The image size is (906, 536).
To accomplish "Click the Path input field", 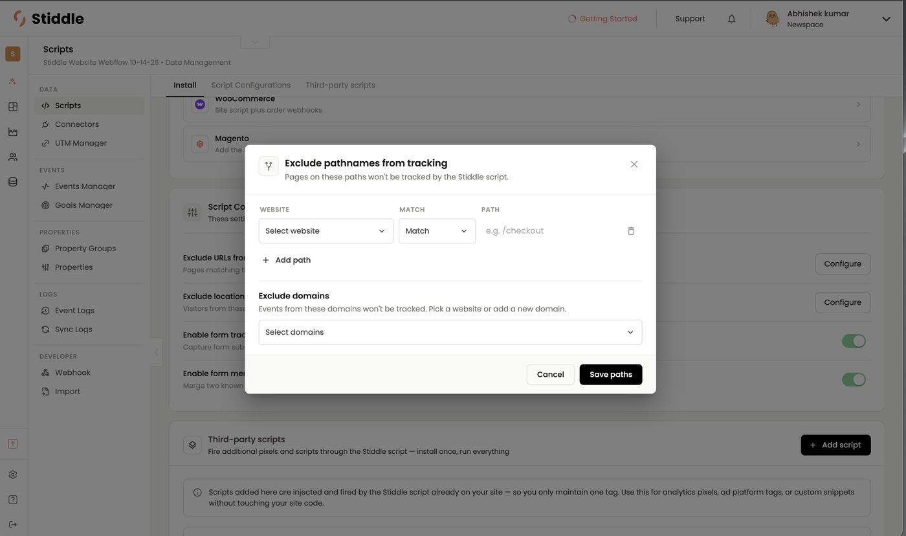I will point(549,231).
